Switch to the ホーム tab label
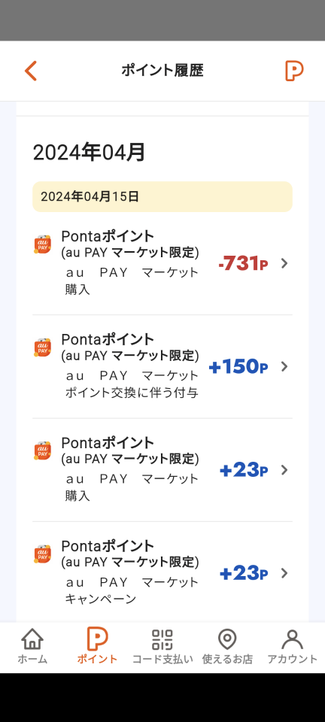This screenshot has width=325, height=722. click(32, 659)
